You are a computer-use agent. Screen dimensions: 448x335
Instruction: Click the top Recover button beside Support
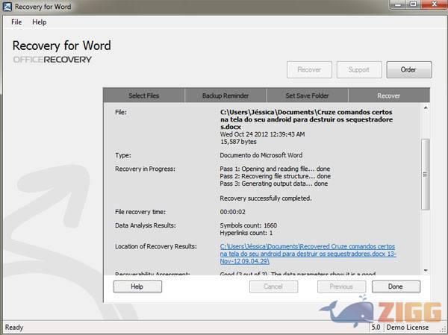click(309, 69)
